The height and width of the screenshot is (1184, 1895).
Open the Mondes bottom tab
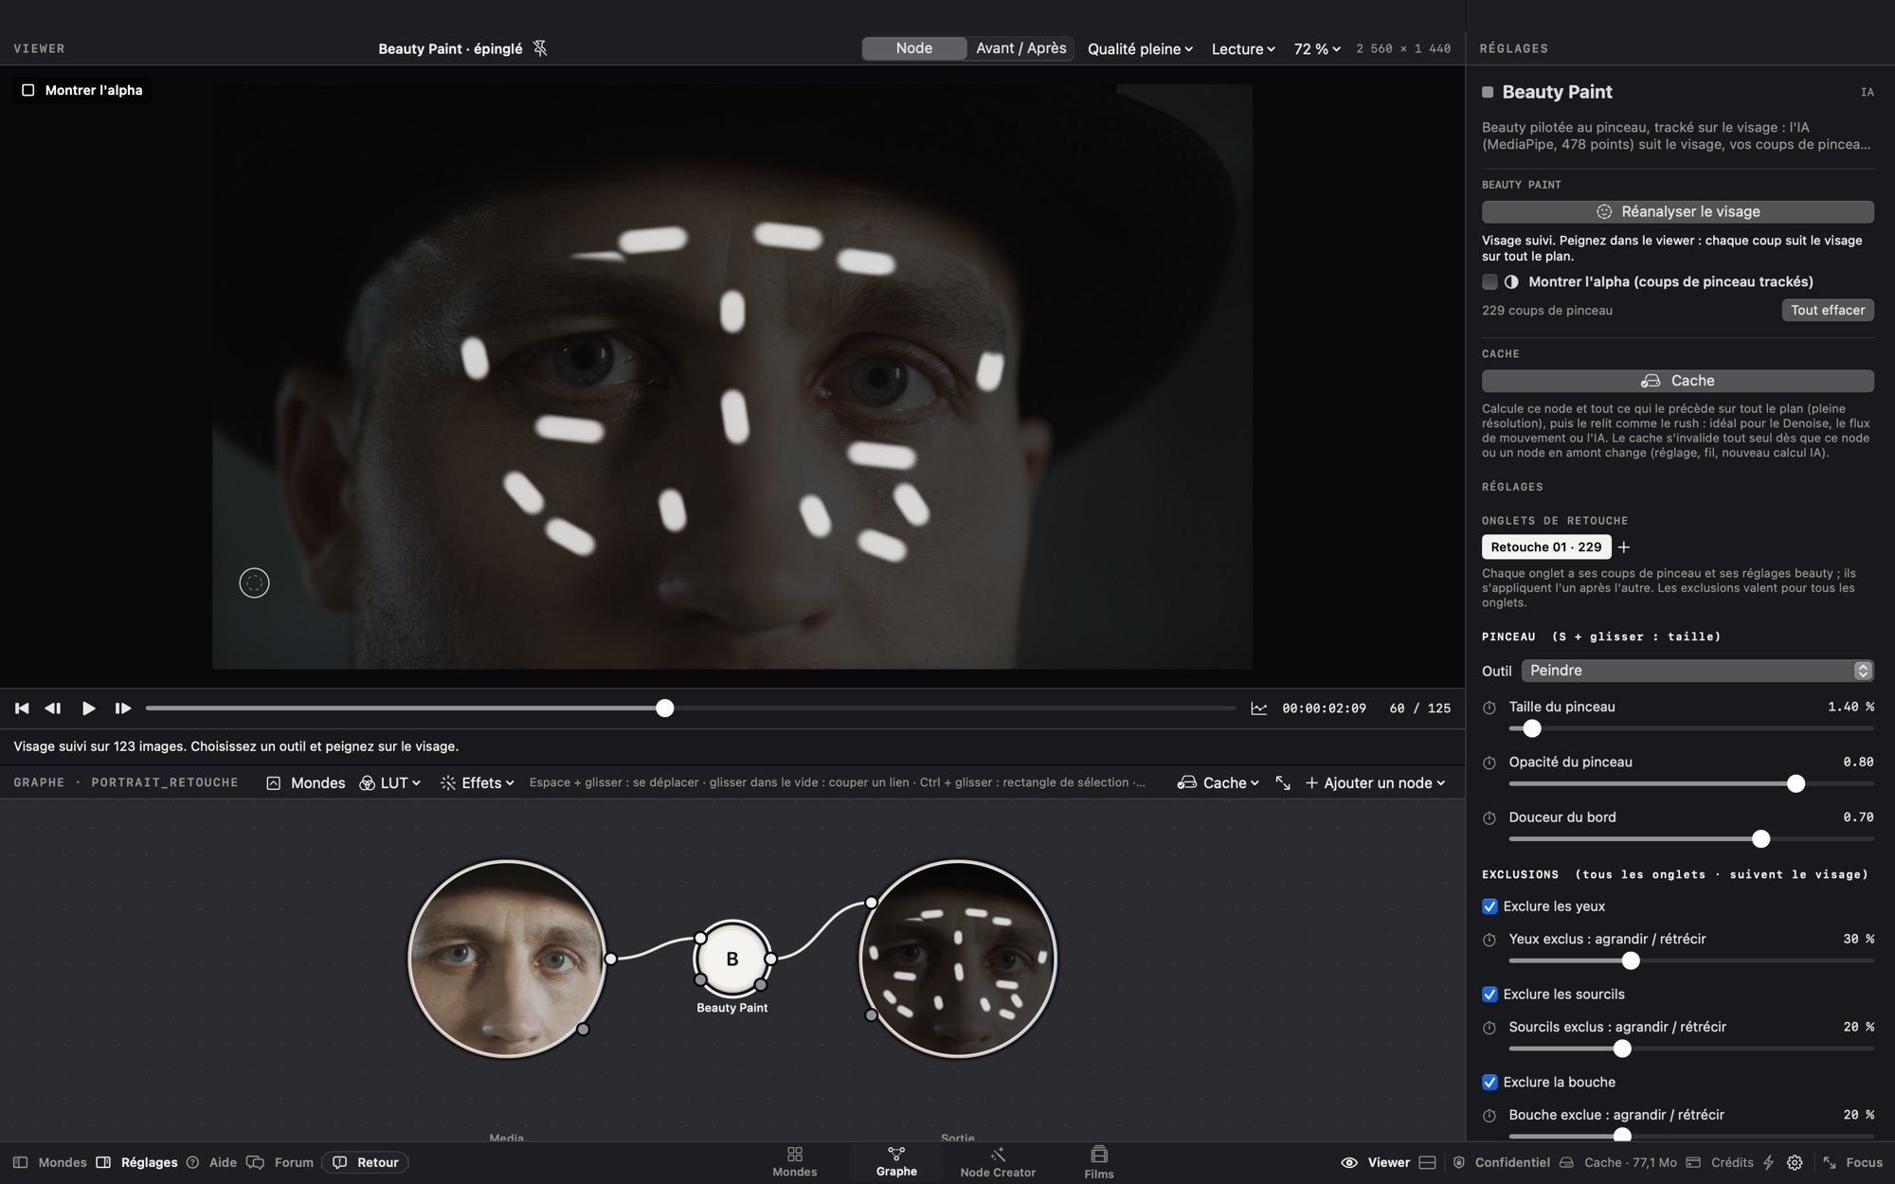coord(795,1162)
